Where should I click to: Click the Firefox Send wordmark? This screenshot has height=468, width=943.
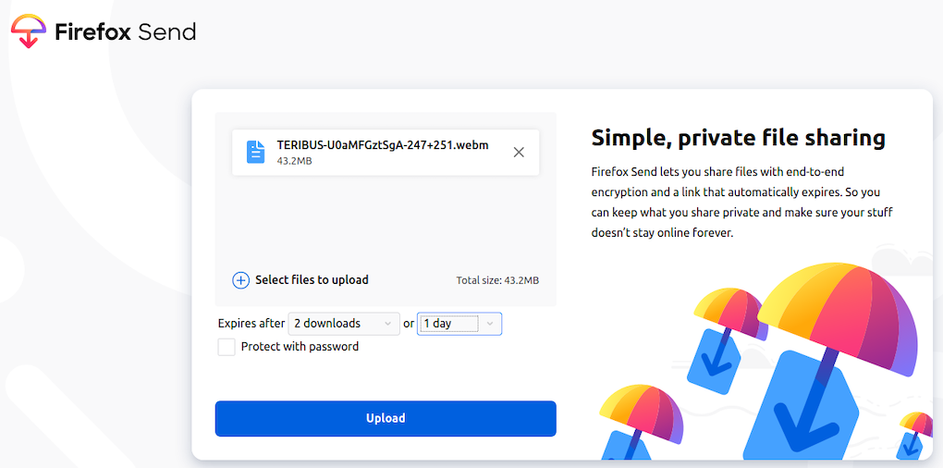[125, 32]
